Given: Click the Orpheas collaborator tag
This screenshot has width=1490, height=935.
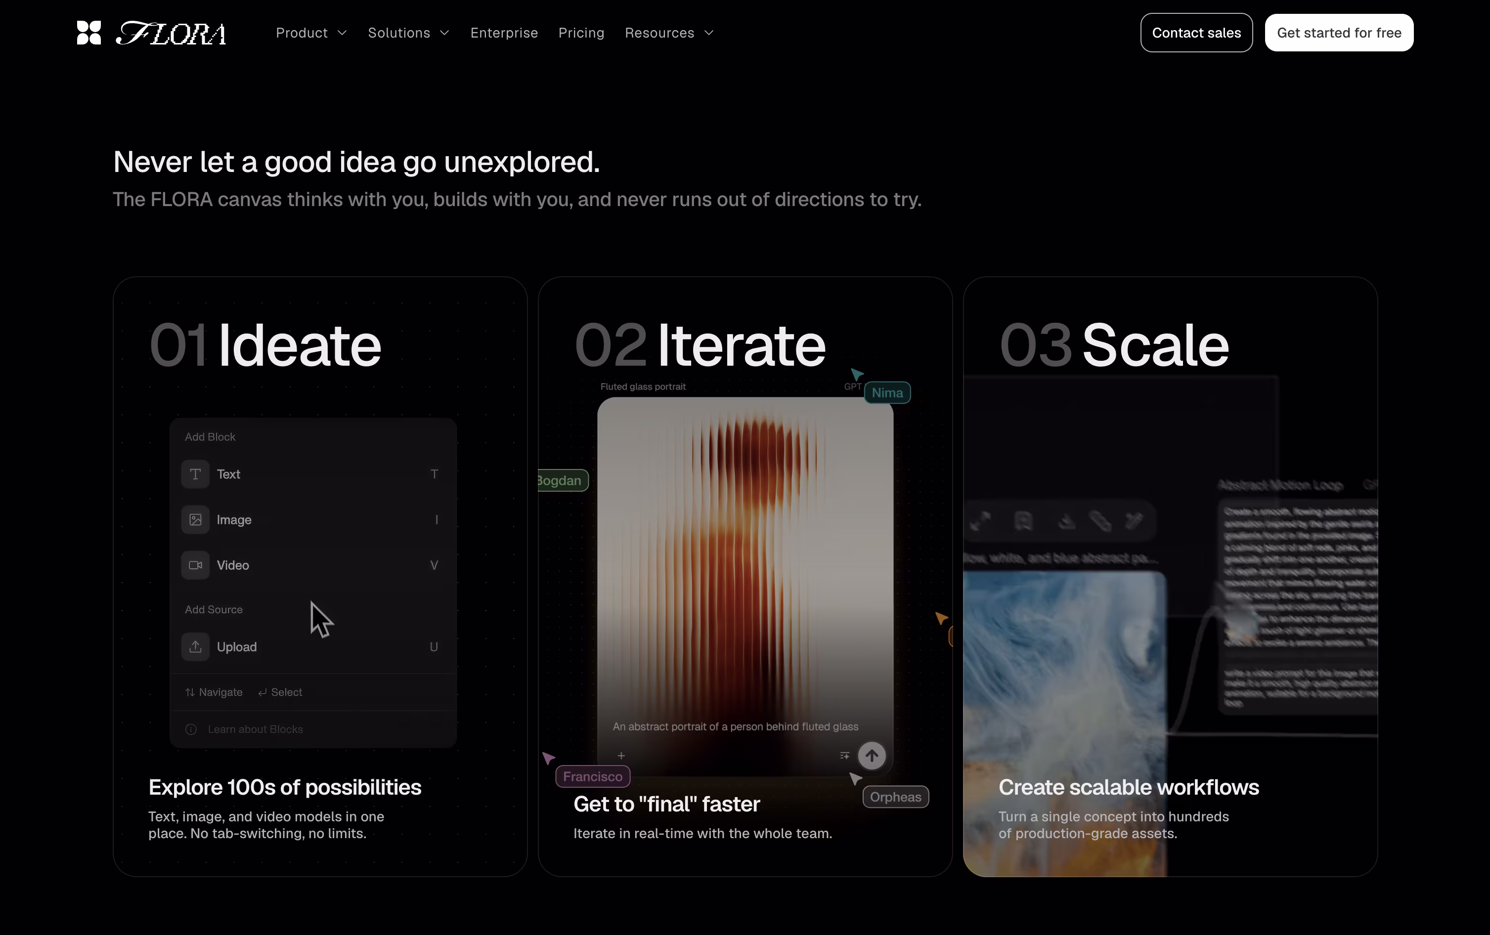Looking at the screenshot, I should pyautogui.click(x=896, y=797).
